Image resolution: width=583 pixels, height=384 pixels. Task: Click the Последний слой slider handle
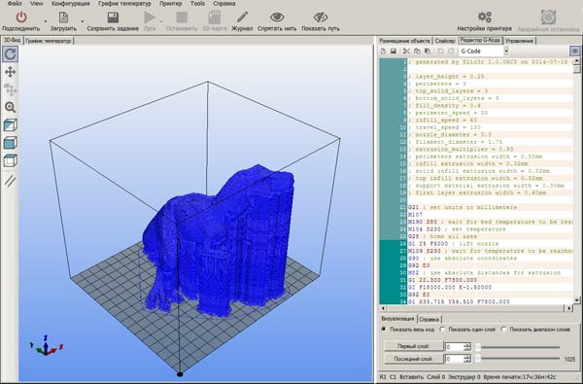click(478, 359)
